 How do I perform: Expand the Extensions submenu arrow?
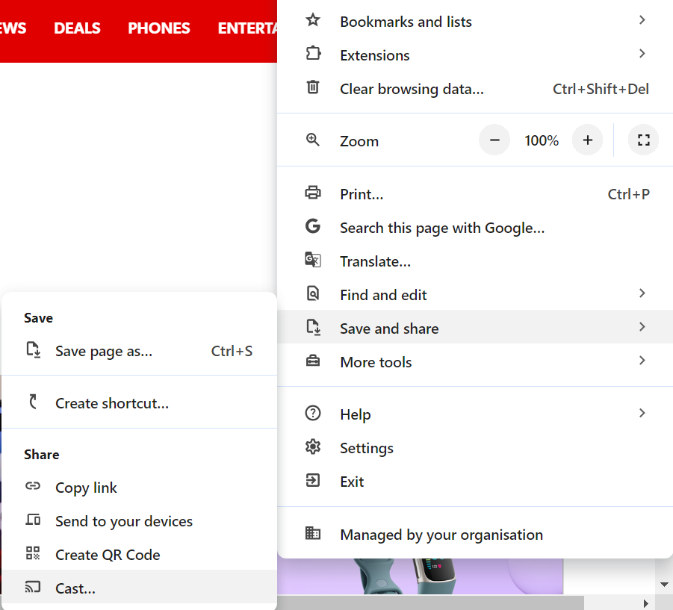[642, 54]
